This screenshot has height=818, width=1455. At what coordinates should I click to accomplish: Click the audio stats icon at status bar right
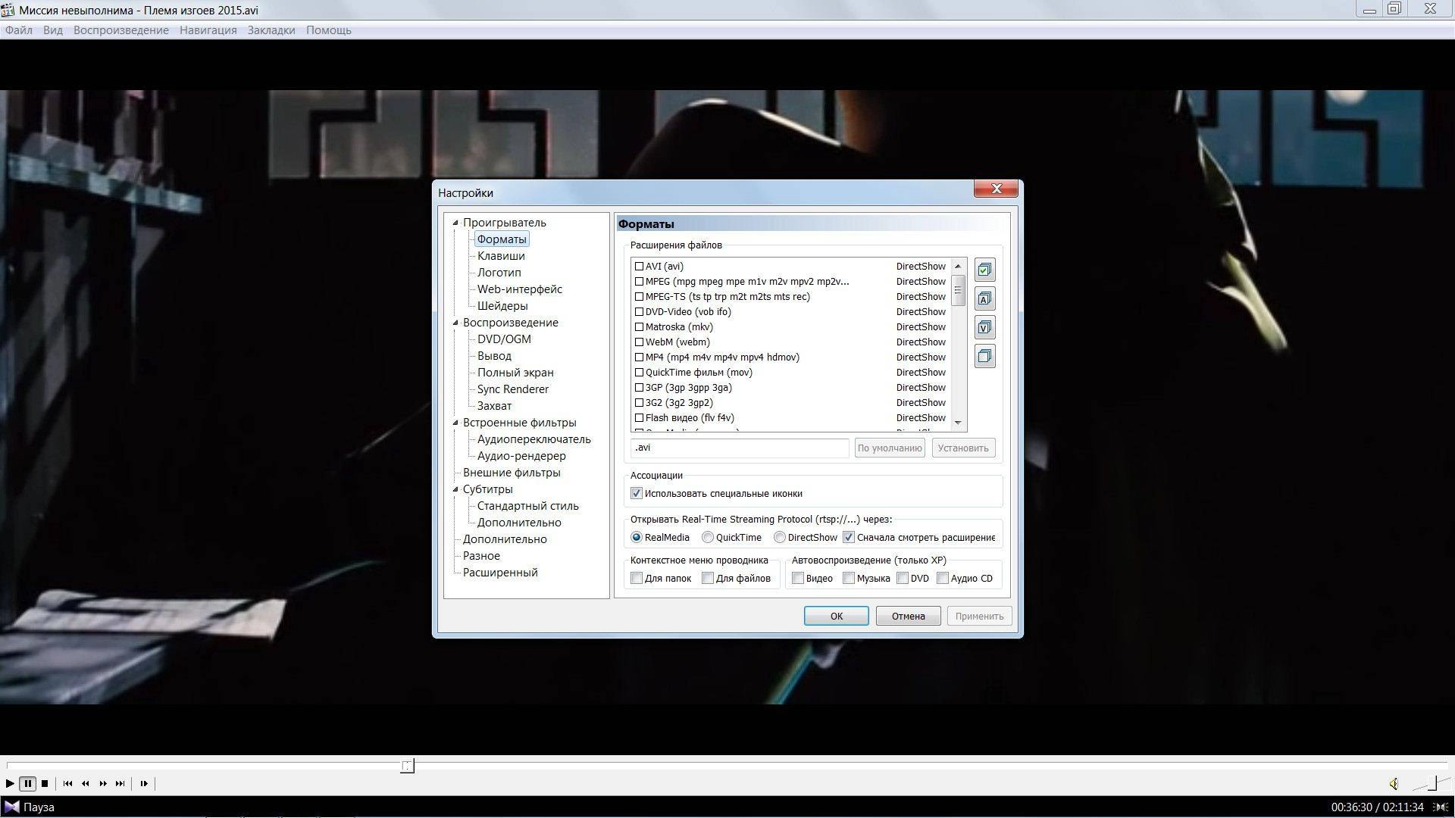1441,807
